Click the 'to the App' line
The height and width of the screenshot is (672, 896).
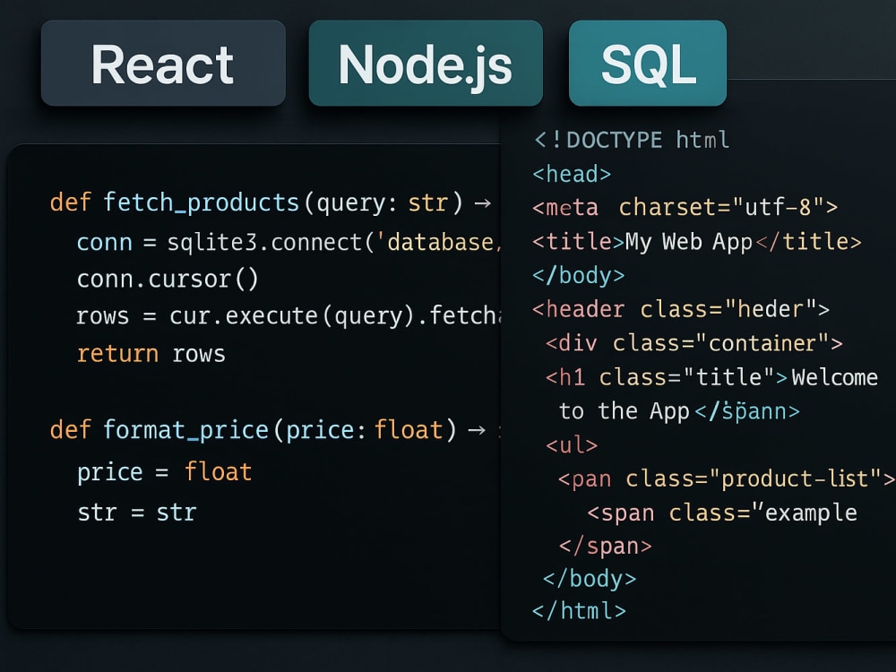click(x=679, y=411)
